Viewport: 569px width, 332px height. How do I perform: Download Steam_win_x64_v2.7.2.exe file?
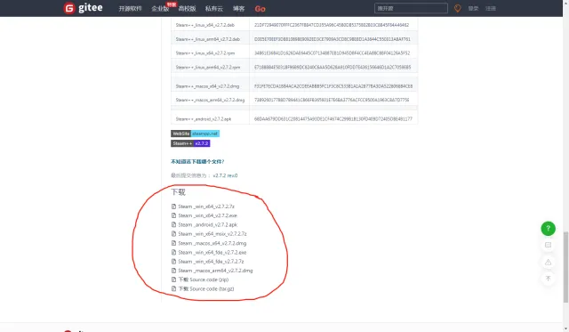pyautogui.click(x=207, y=215)
